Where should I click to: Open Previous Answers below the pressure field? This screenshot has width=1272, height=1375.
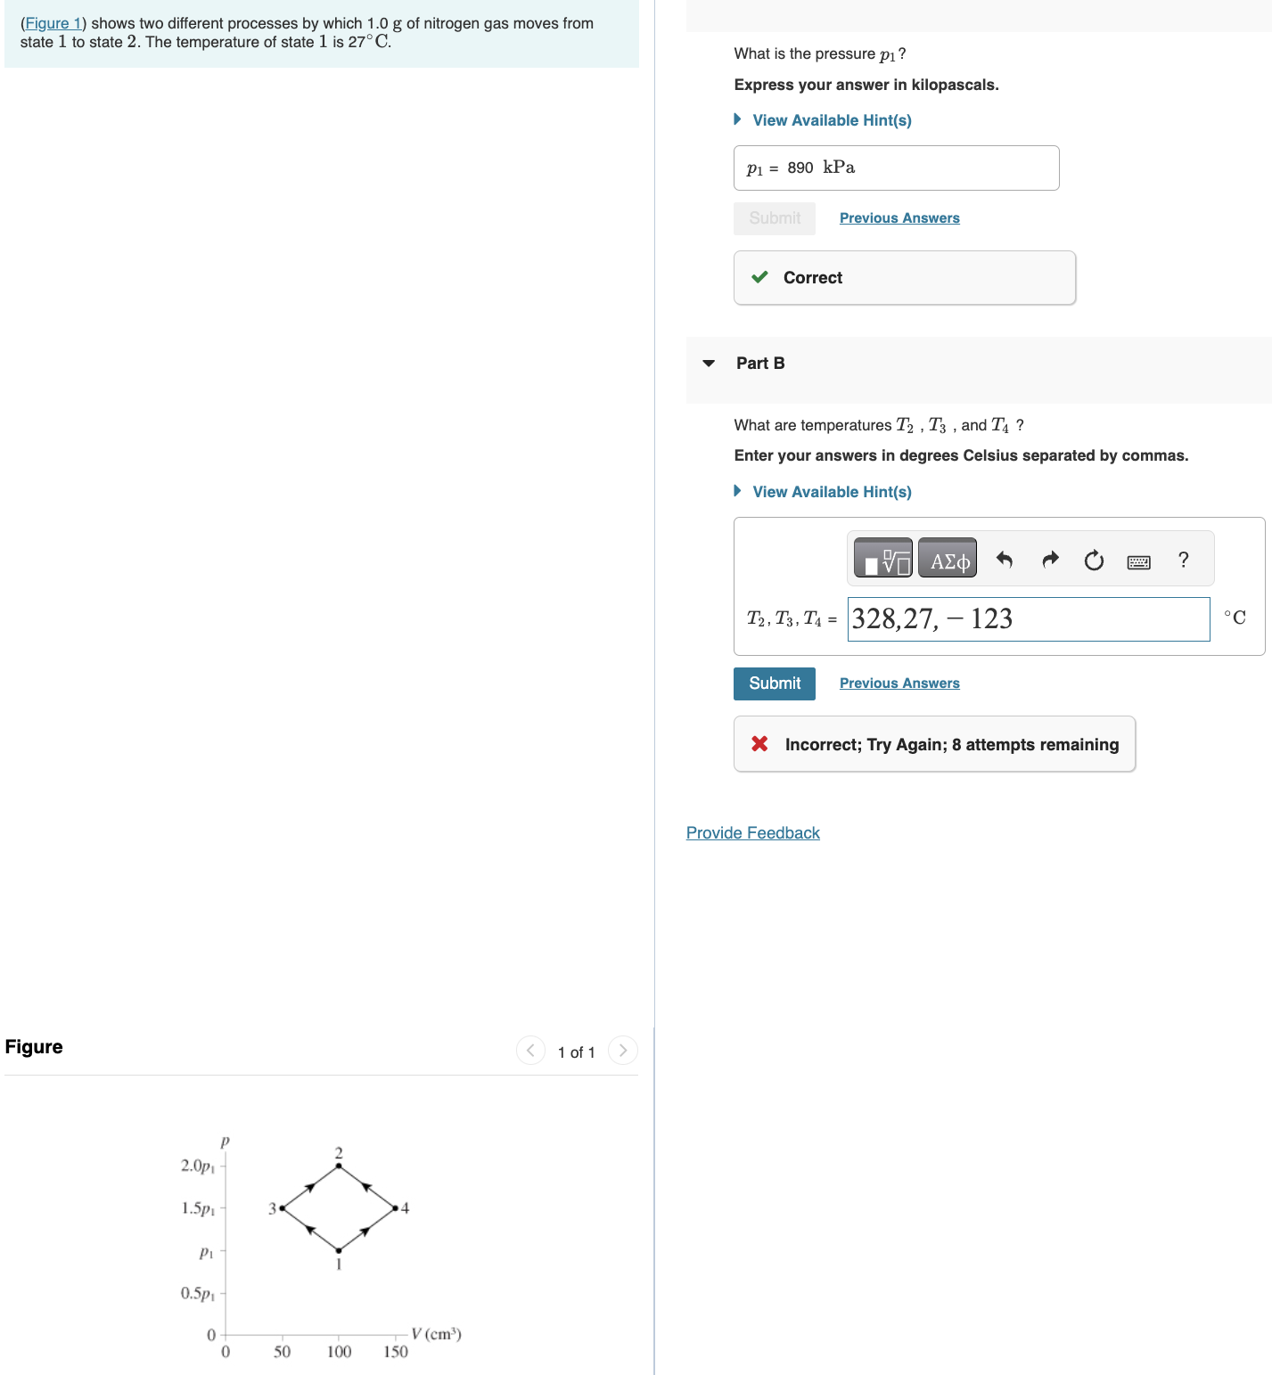click(x=899, y=217)
